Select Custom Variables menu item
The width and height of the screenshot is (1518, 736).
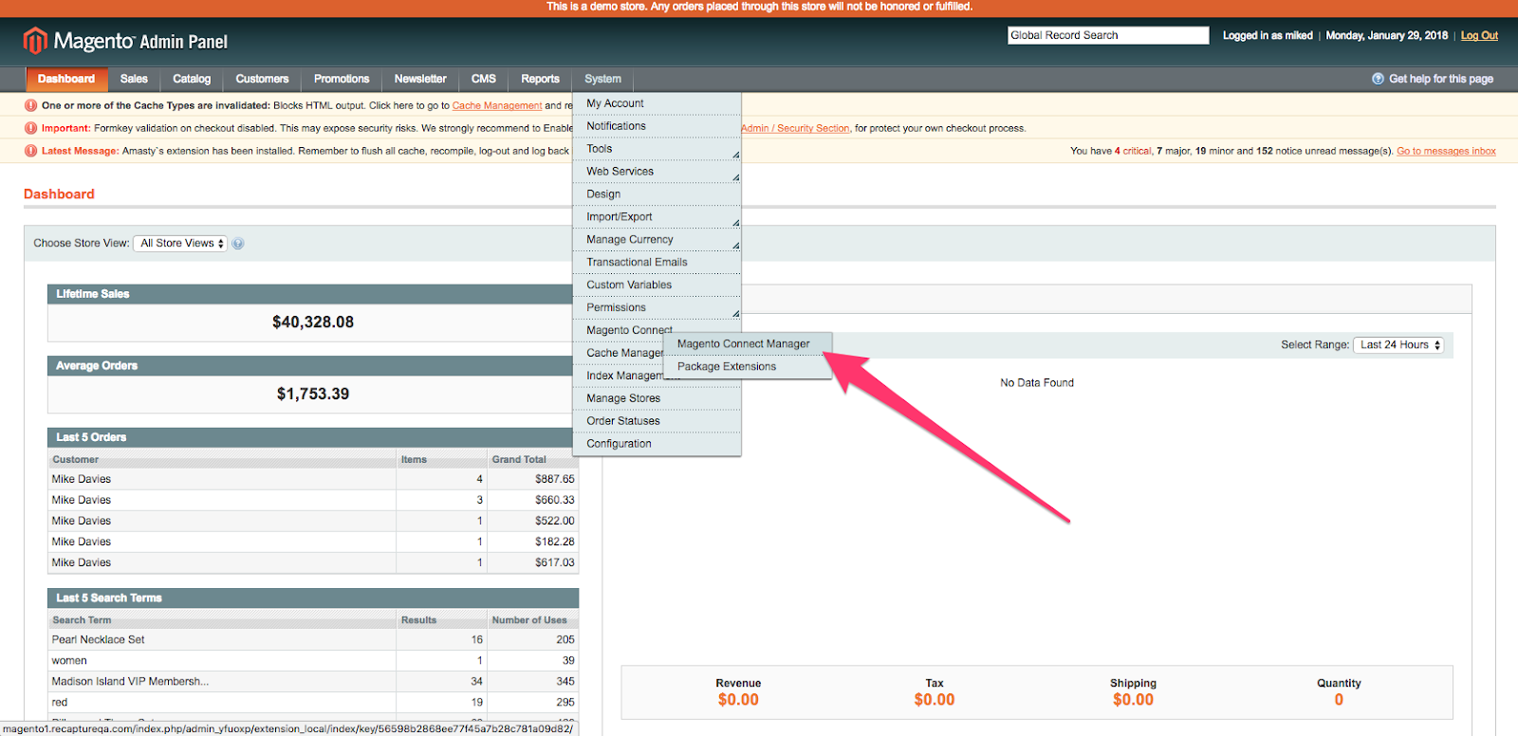[x=657, y=285]
